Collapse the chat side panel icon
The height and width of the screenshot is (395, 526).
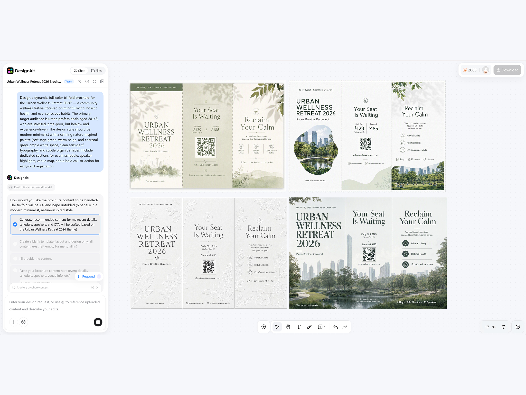(x=102, y=82)
